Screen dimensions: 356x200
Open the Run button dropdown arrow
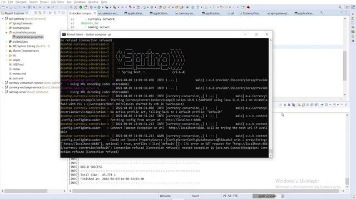[x=102, y=7]
